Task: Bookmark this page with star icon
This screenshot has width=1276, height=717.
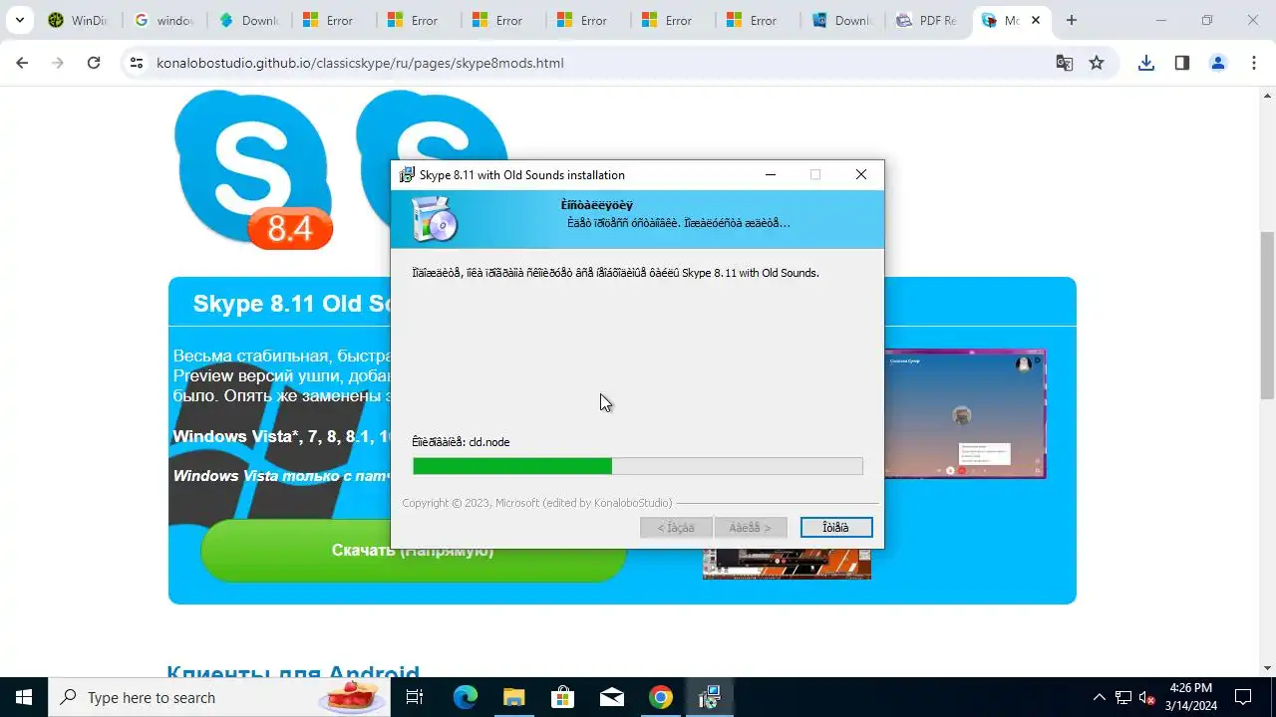Action: pos(1097,63)
